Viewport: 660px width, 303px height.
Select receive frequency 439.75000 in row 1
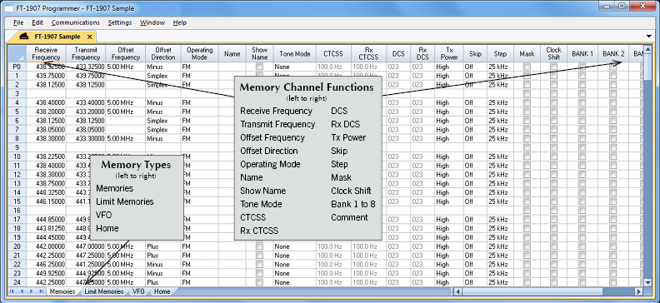click(46, 76)
